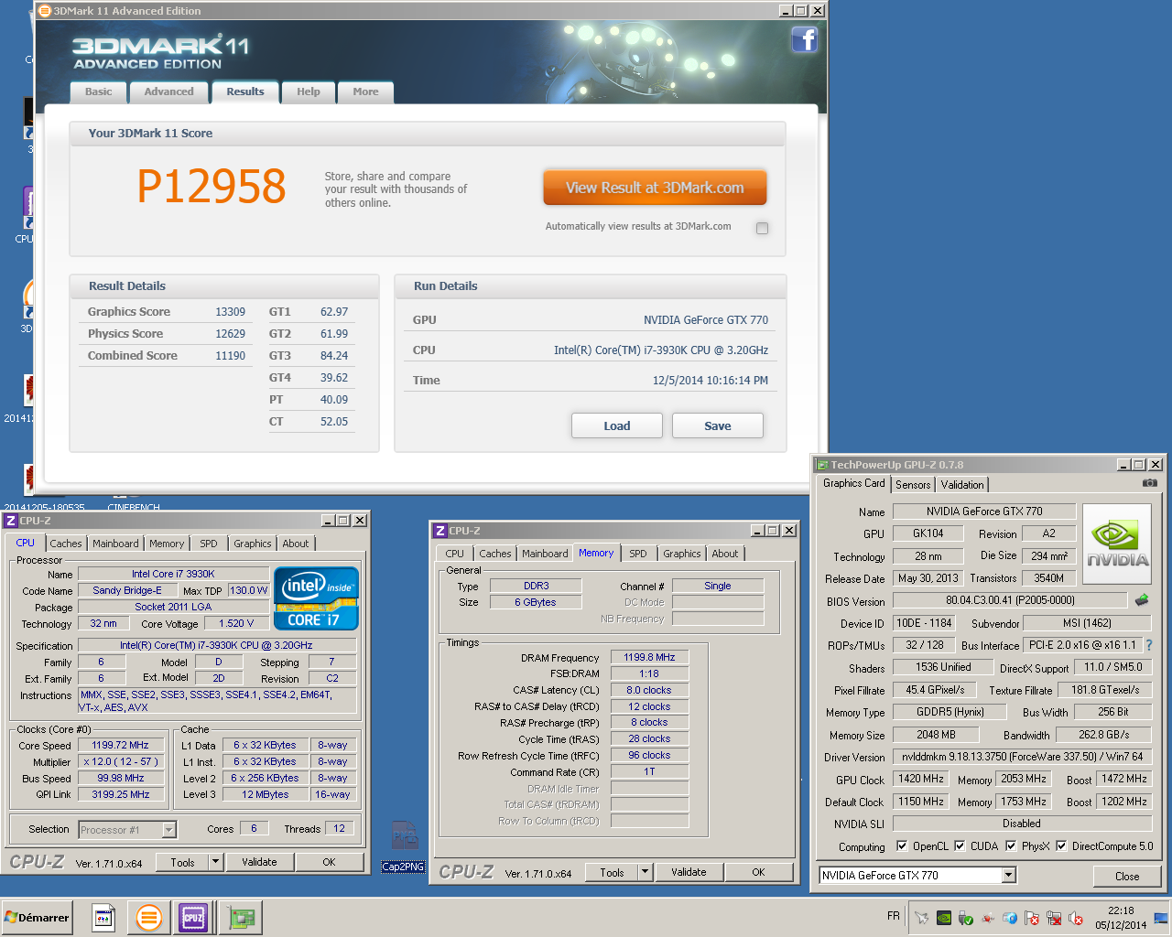Click the Intel Core i7 logo badge
Screen dimensions: 1172x937
[316, 598]
